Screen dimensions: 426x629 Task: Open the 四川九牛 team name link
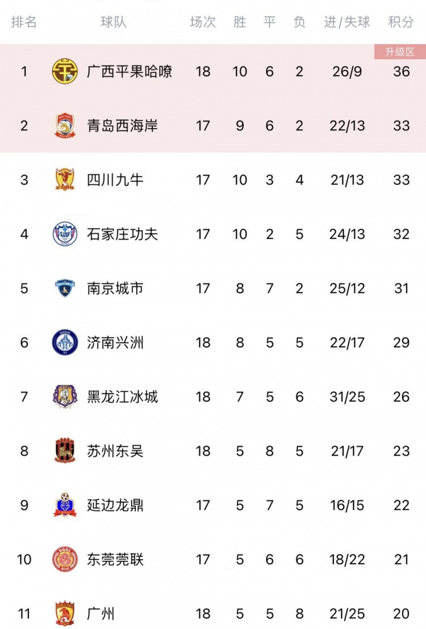(115, 180)
